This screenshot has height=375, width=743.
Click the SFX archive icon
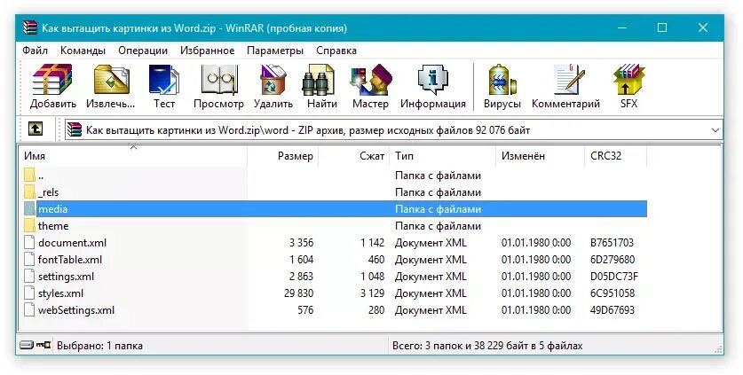pos(628,87)
